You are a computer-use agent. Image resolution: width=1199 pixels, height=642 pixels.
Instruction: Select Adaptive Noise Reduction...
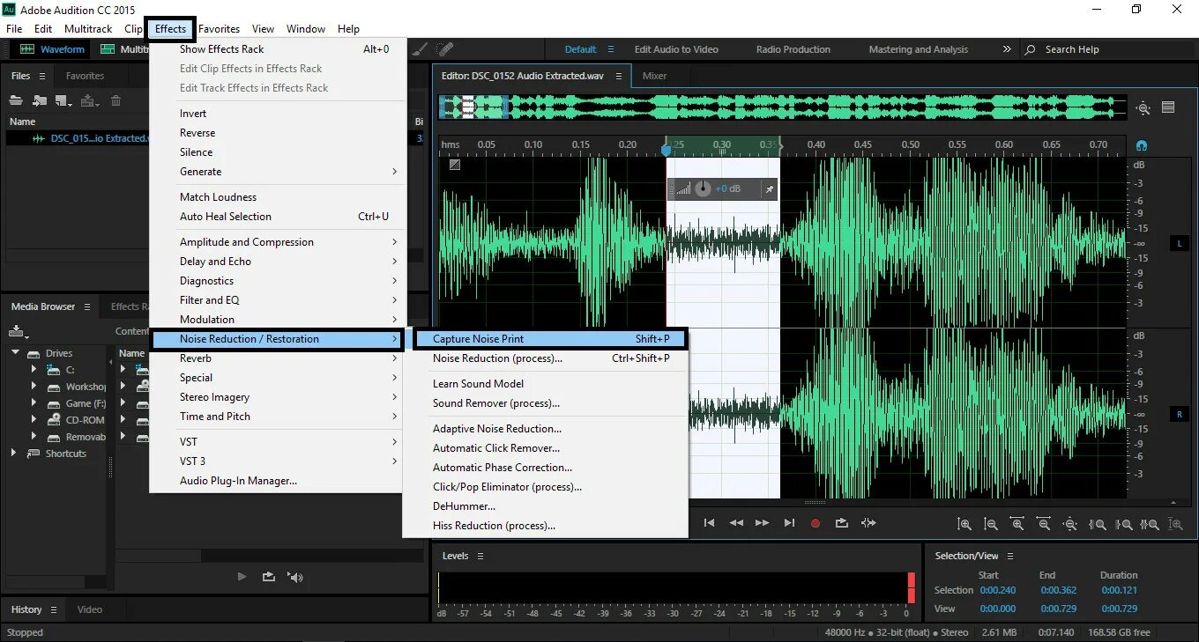pos(545,429)
